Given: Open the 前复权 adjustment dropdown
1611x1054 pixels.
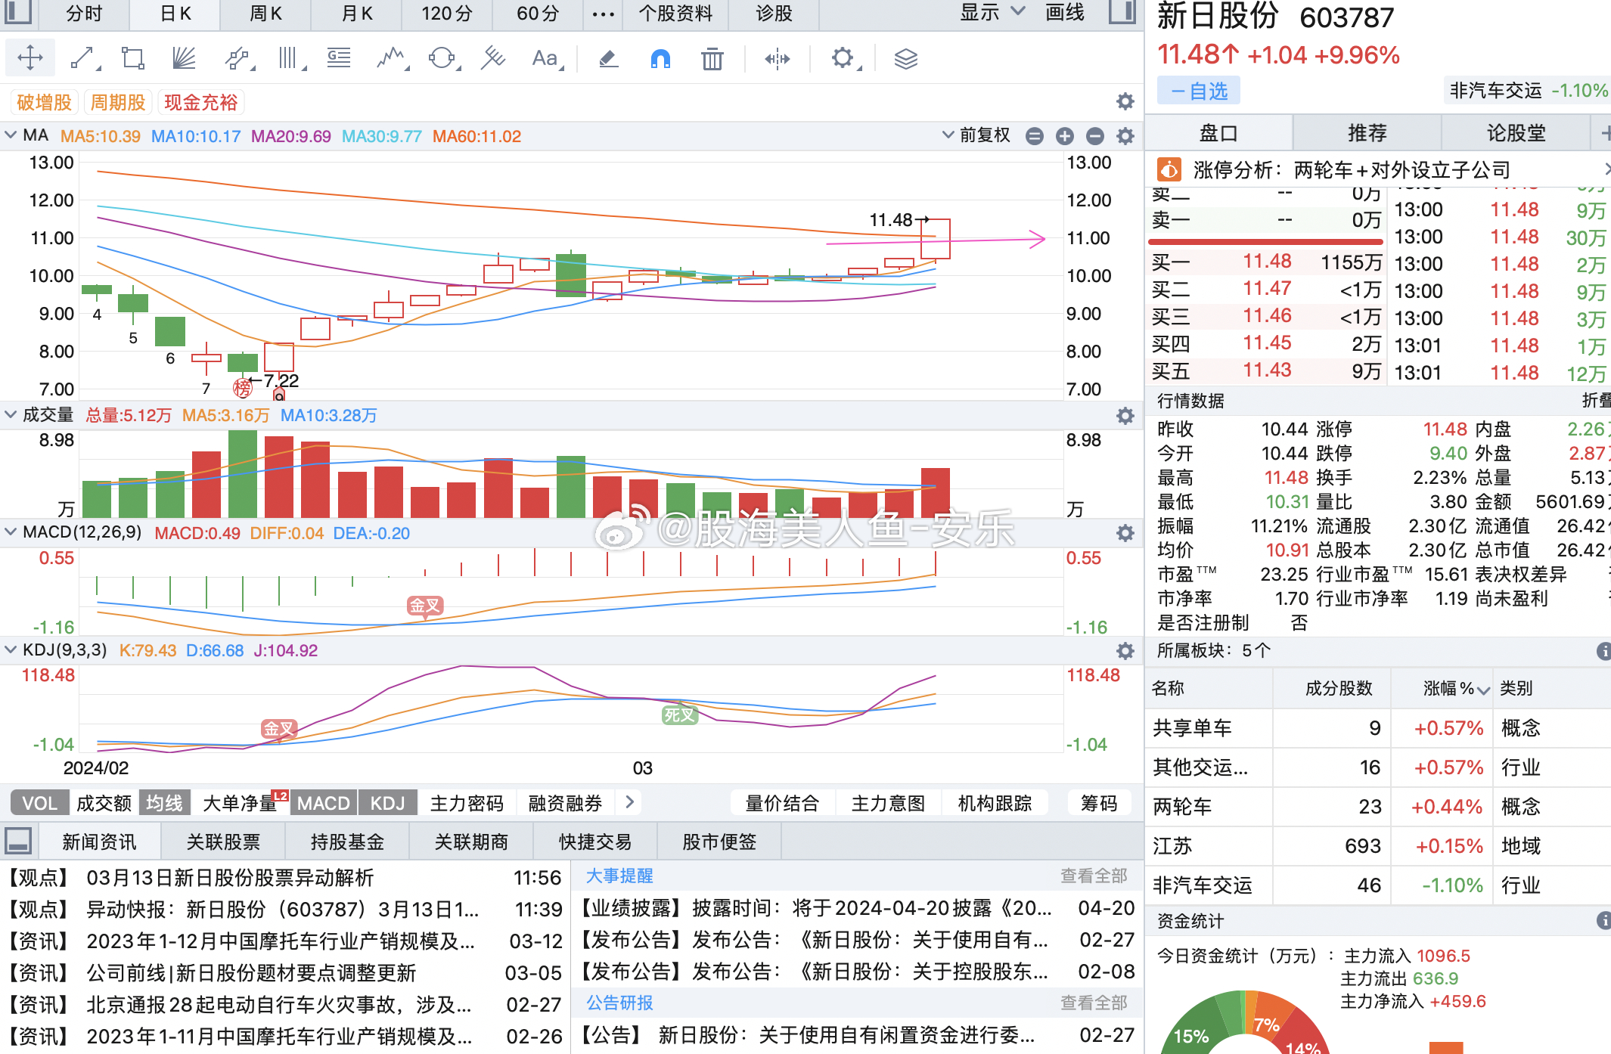Looking at the screenshot, I should pyautogui.click(x=976, y=135).
